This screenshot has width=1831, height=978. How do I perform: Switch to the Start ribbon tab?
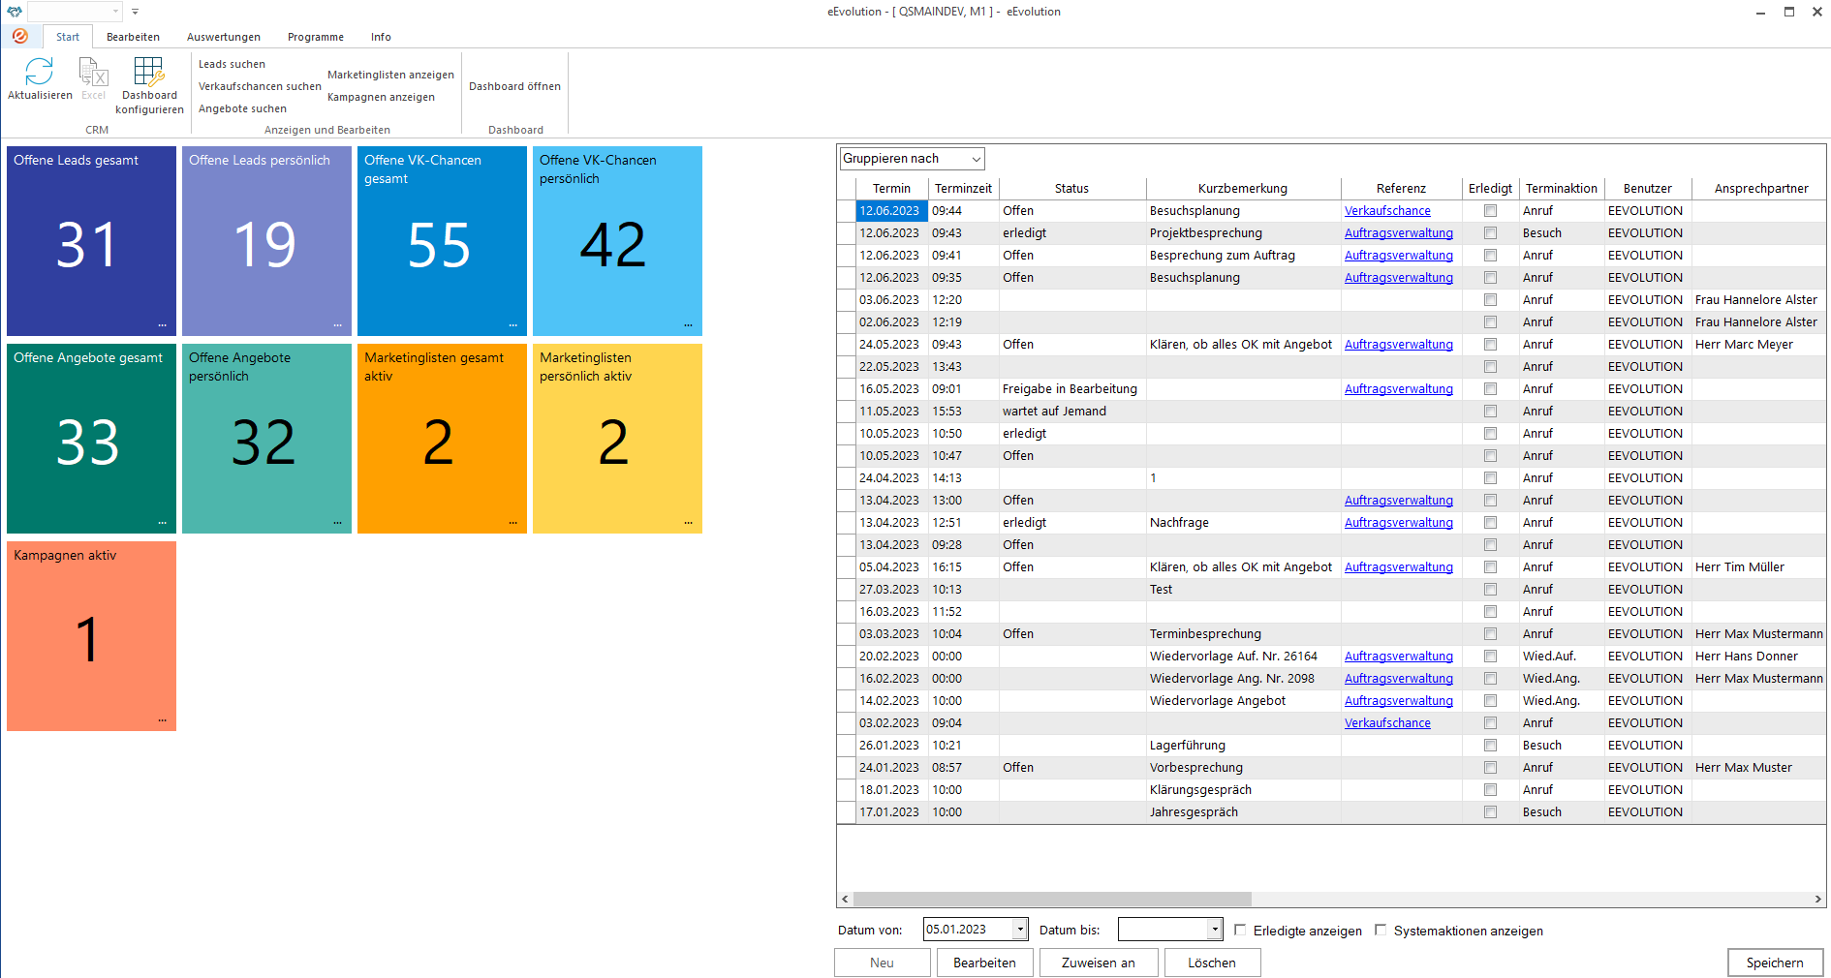click(x=68, y=37)
